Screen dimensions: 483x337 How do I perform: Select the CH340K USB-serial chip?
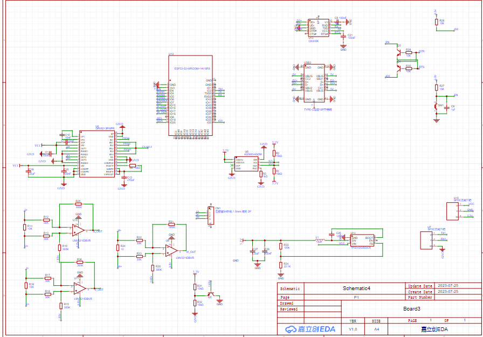tap(318, 28)
